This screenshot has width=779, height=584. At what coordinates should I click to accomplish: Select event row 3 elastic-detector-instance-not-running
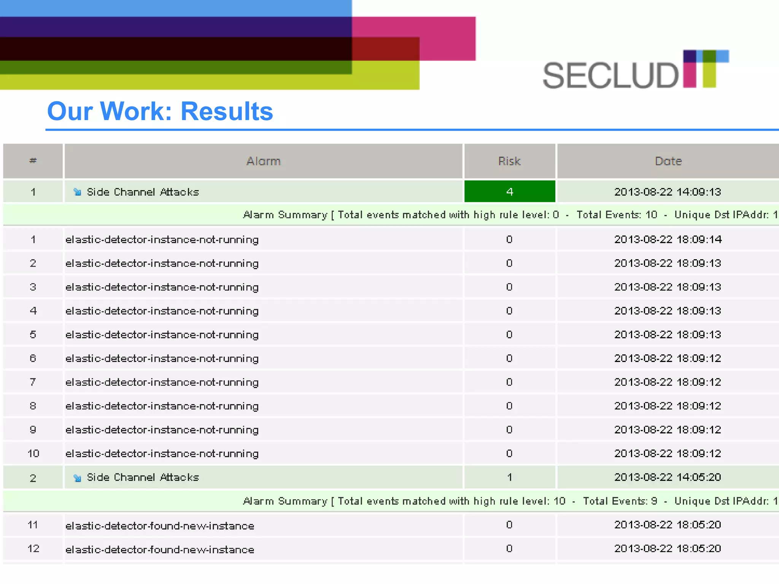tap(391, 287)
